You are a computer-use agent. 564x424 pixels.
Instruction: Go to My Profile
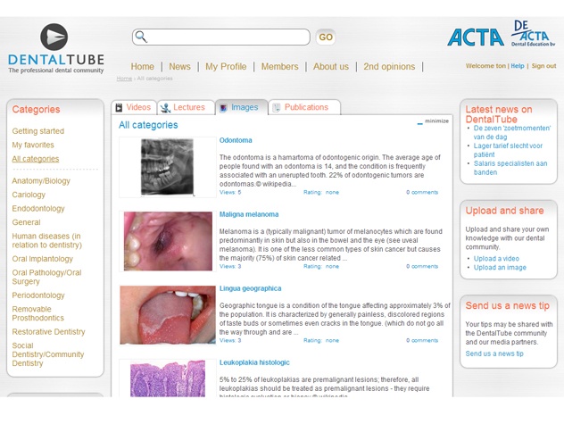click(x=226, y=67)
